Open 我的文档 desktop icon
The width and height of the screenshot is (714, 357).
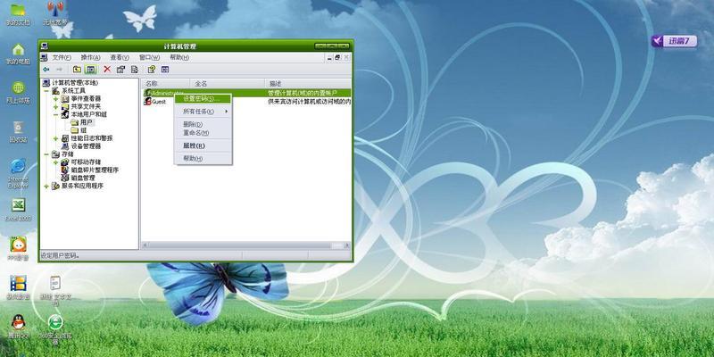(x=18, y=14)
